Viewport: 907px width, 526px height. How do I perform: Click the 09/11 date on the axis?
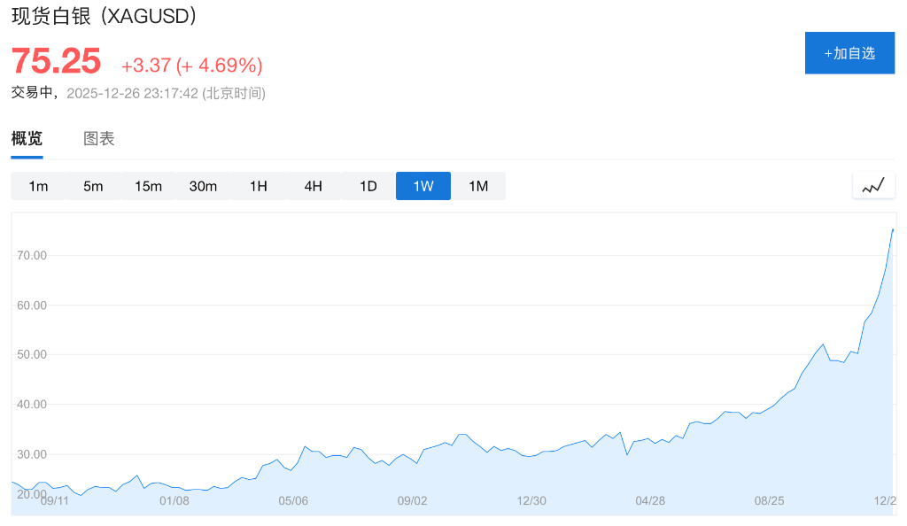coord(55,500)
